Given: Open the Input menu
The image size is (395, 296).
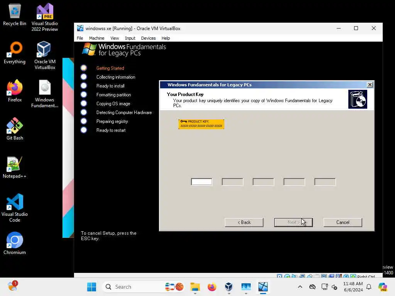Looking at the screenshot, I should 130,38.
